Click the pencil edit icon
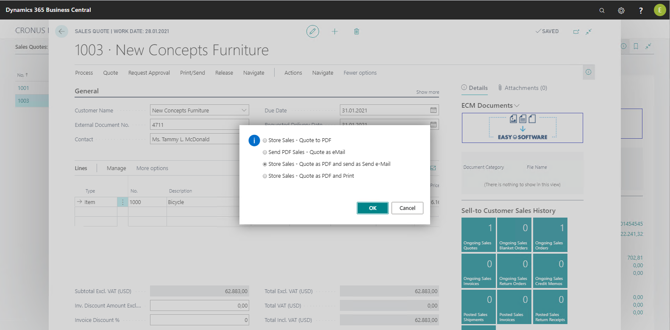This screenshot has width=670, height=330. click(x=313, y=31)
